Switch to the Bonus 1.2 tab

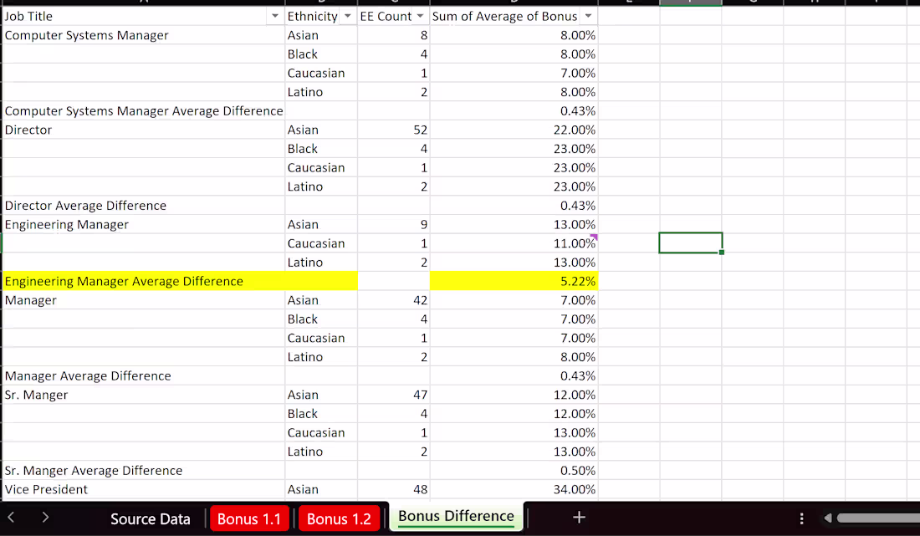339,518
